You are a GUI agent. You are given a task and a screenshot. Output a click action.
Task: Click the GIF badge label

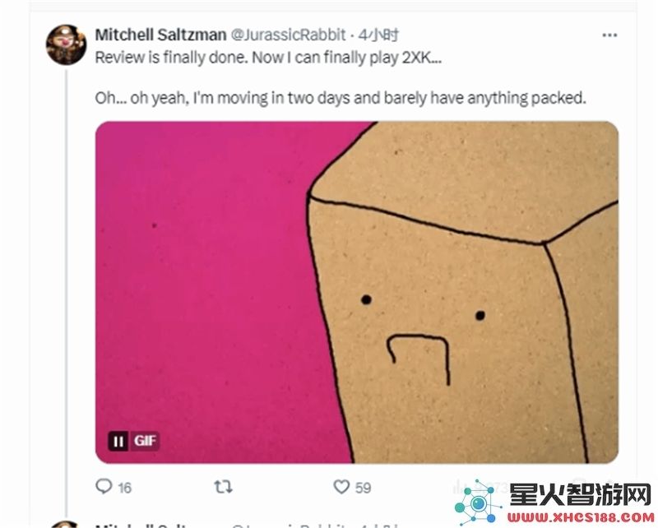tap(146, 441)
